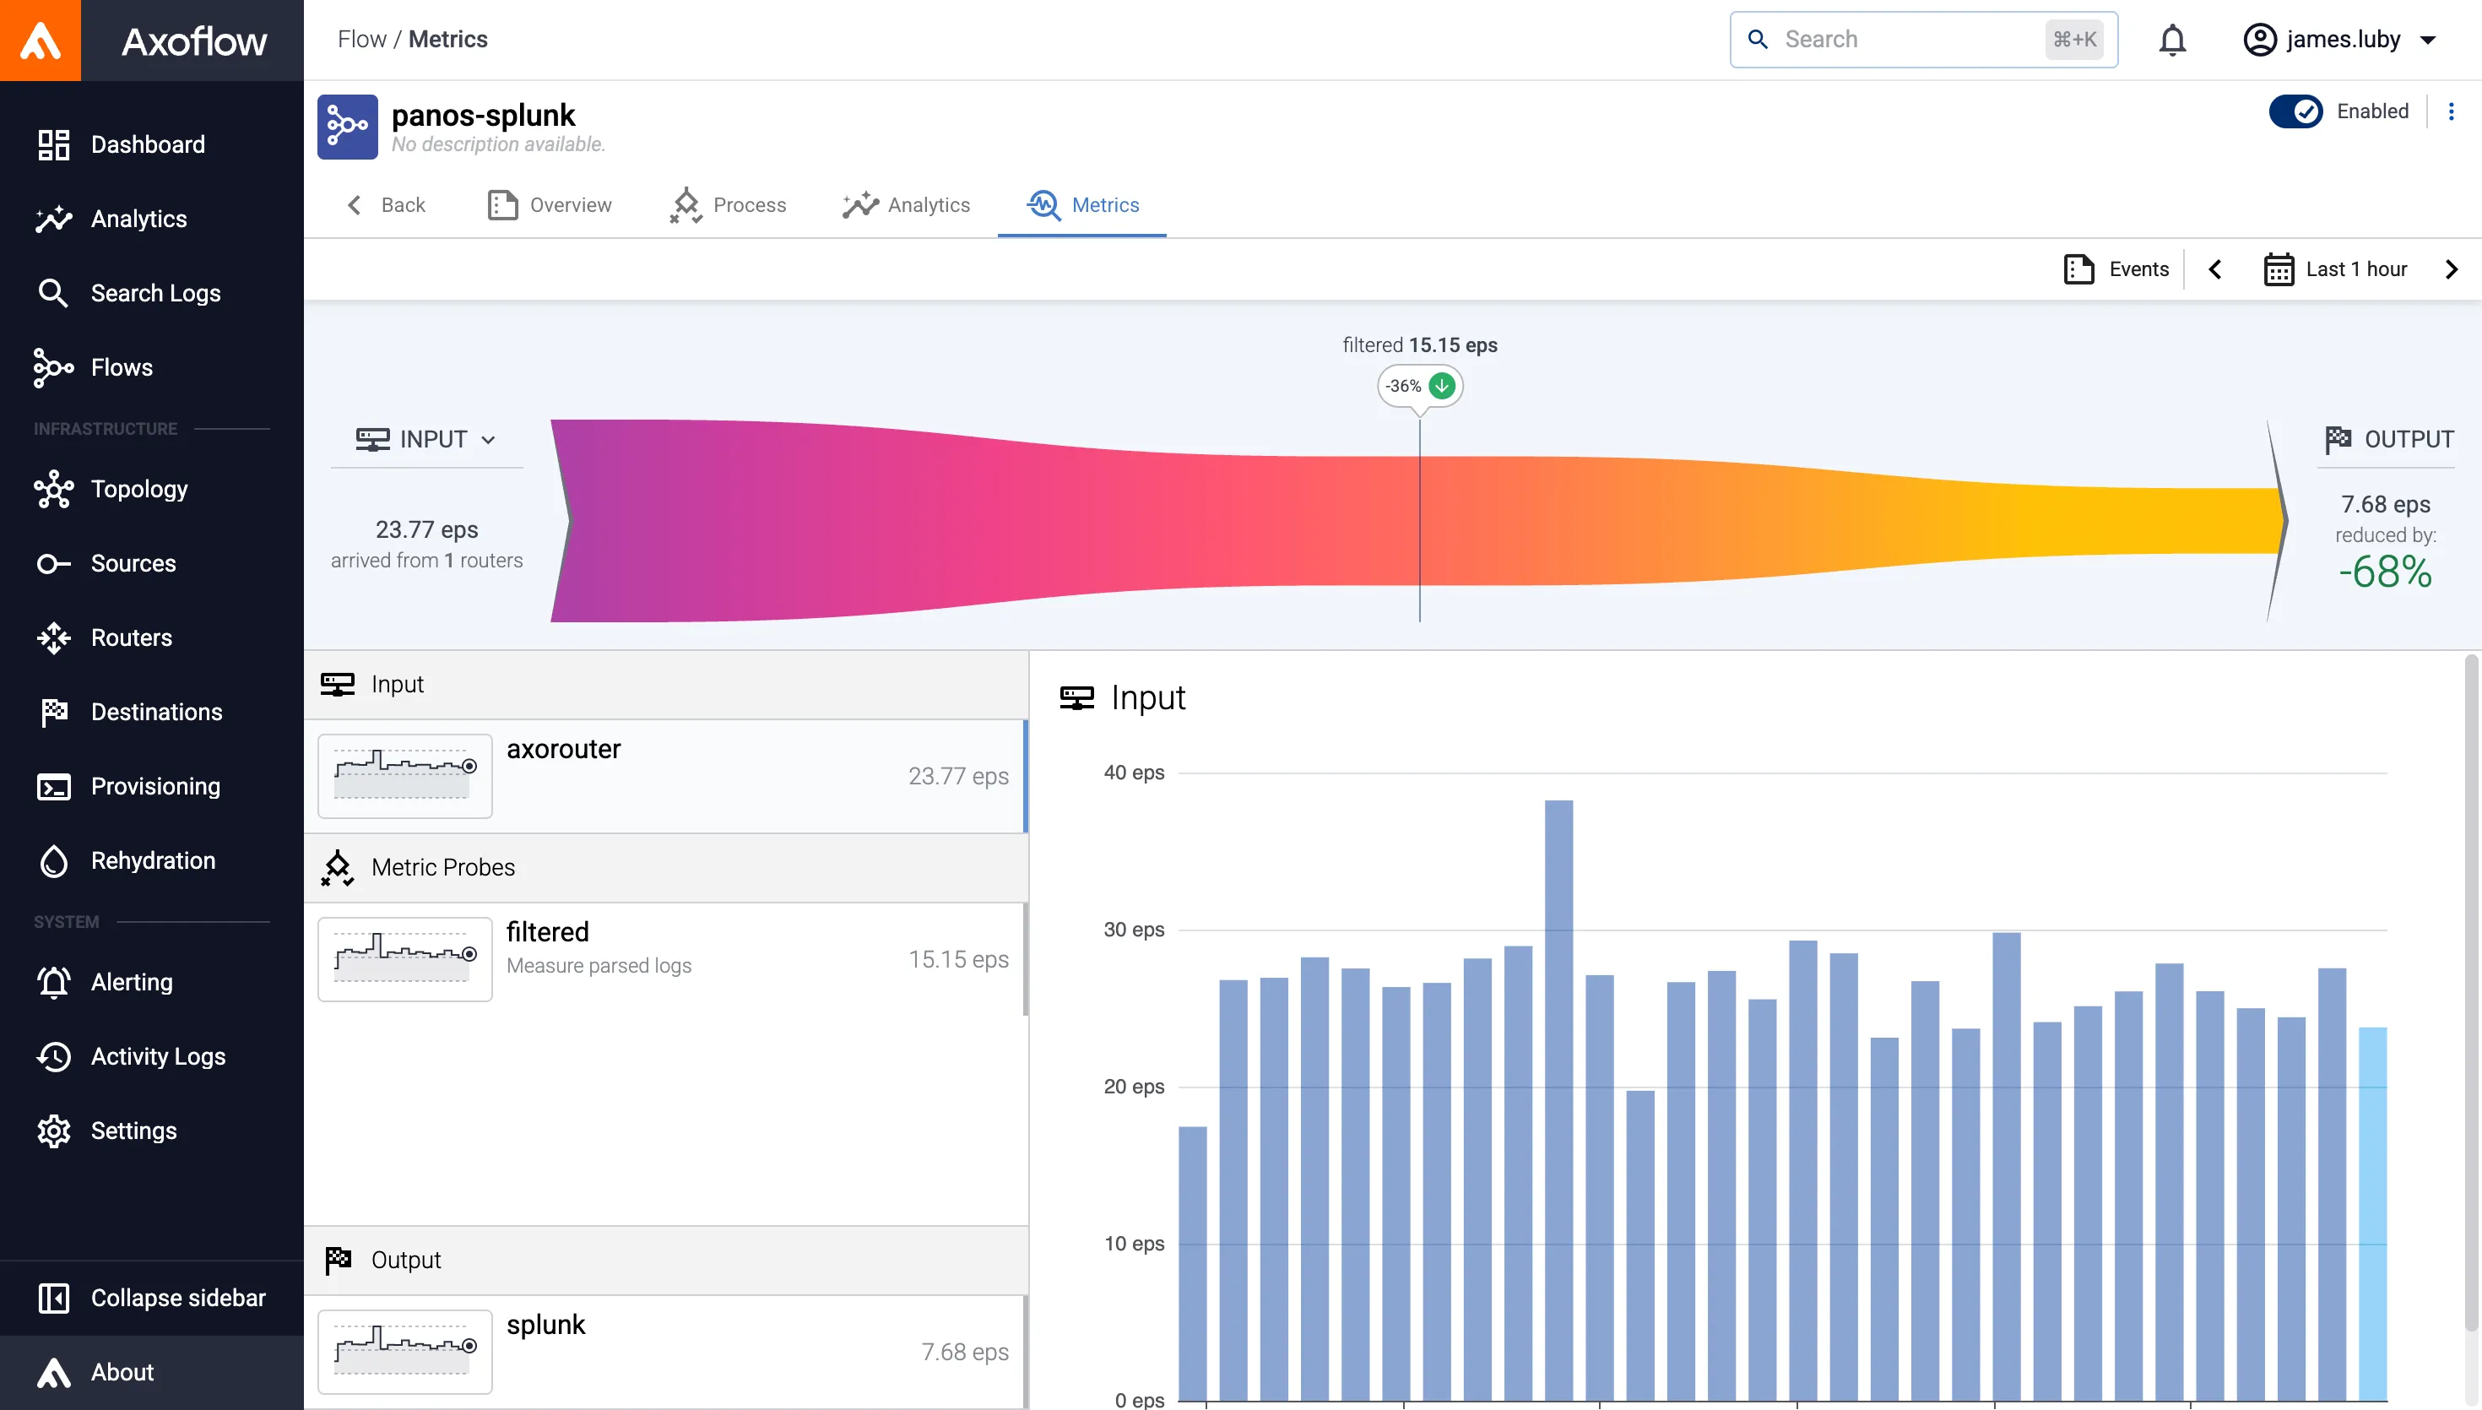Image resolution: width=2482 pixels, height=1410 pixels.
Task: Toggle the flow Enabled switch
Action: pos(2295,111)
